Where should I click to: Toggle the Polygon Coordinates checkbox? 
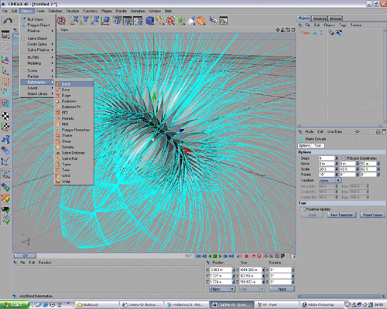(x=344, y=158)
